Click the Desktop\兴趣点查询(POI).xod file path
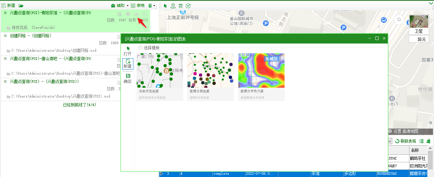 (x=61, y=97)
